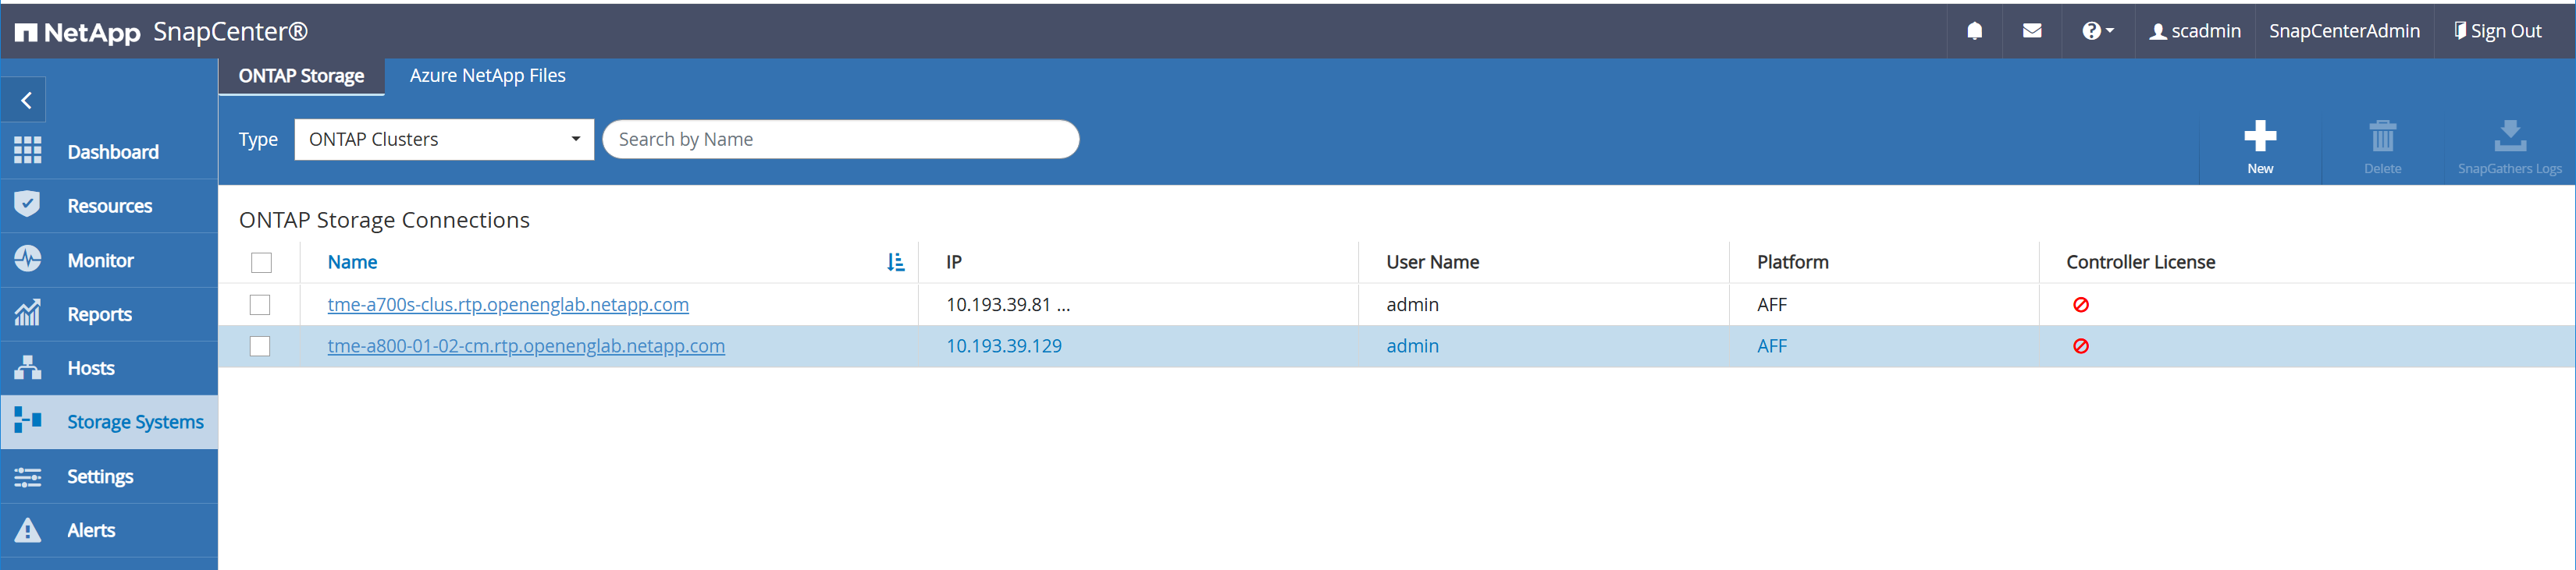Open the messages envelope icon
The width and height of the screenshot is (2576, 570).
(x=2032, y=31)
